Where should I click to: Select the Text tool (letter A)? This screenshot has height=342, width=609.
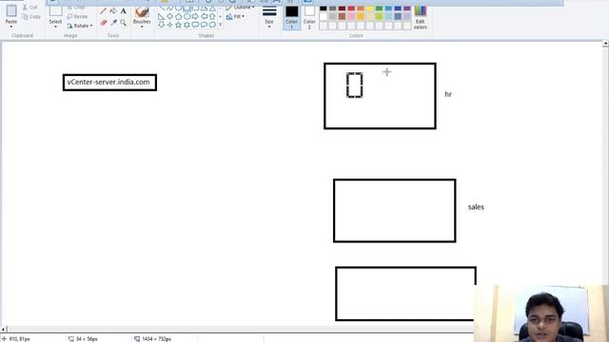click(x=123, y=11)
